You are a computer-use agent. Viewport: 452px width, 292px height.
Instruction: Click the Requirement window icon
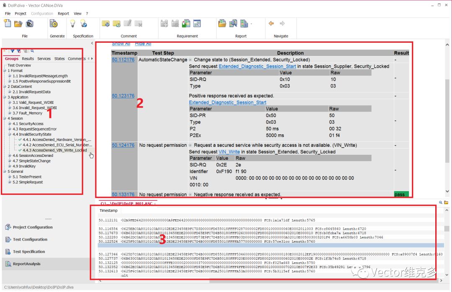coord(197,24)
